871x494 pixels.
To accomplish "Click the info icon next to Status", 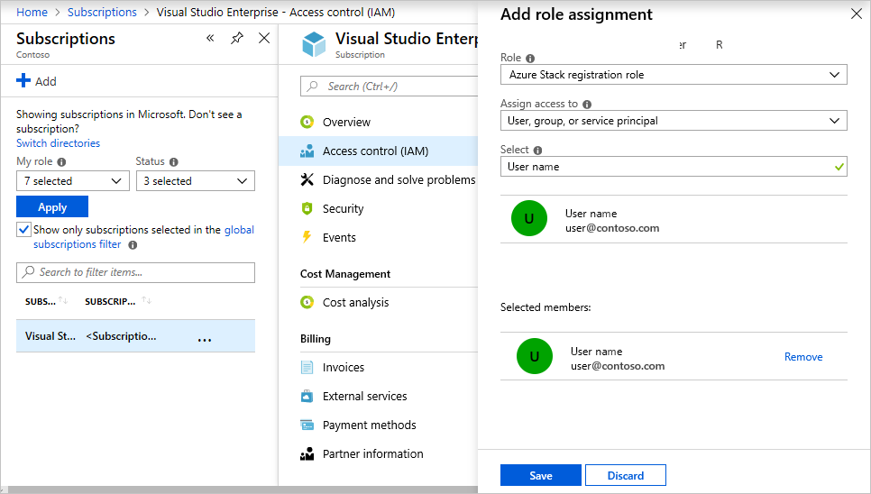I will (x=173, y=162).
